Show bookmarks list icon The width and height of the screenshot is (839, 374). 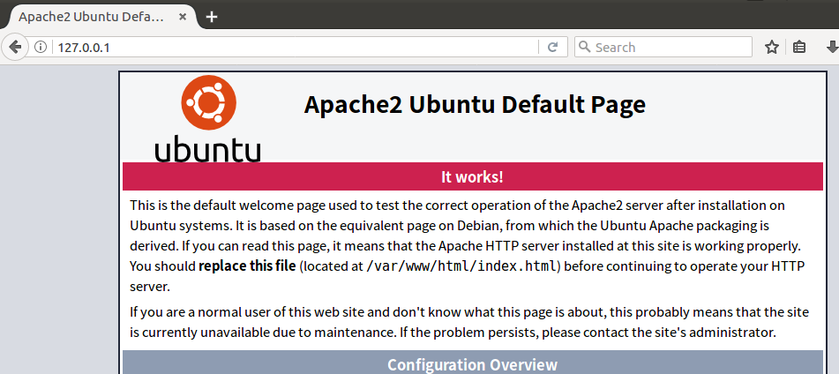click(x=799, y=48)
